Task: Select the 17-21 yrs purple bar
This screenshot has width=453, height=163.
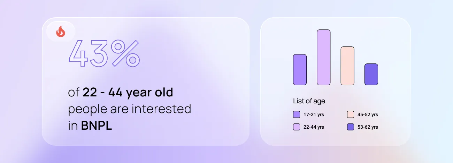Action: [x=300, y=70]
